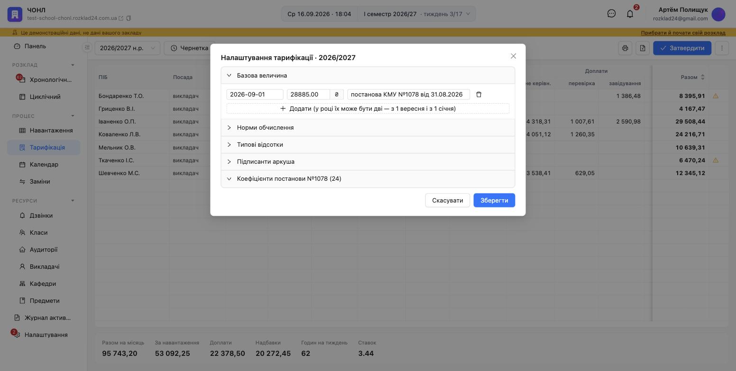
Task: Open notifications bell icon
Action: (630, 14)
